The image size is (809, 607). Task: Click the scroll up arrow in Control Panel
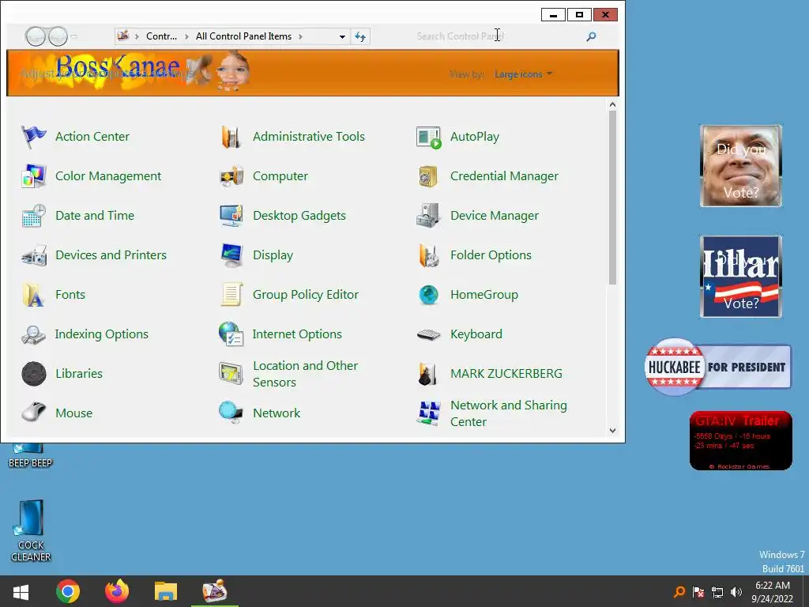coord(612,105)
